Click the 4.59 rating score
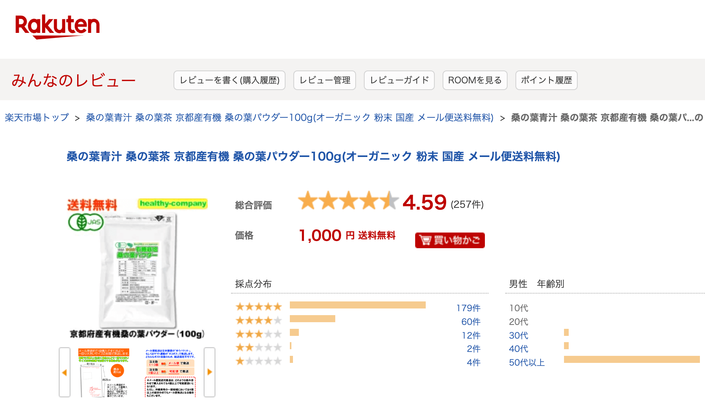The image size is (705, 404). click(x=425, y=202)
